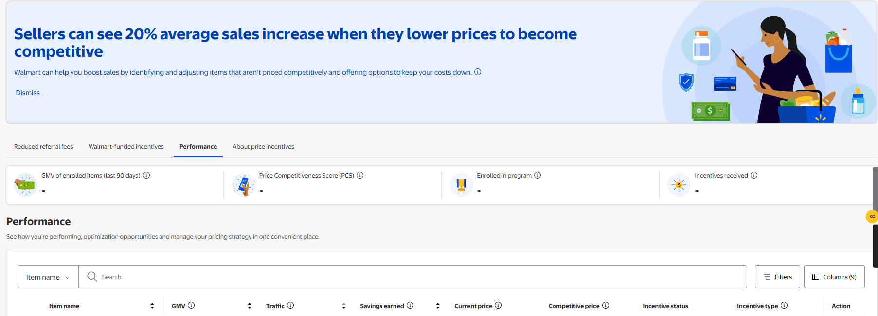
Task: Dismiss the sales increase banner
Action: tap(28, 93)
